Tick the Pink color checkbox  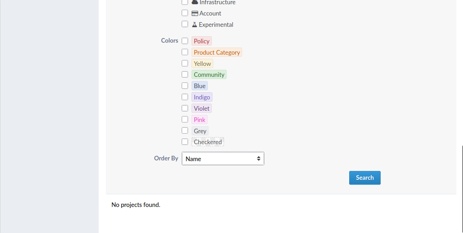[185, 119]
